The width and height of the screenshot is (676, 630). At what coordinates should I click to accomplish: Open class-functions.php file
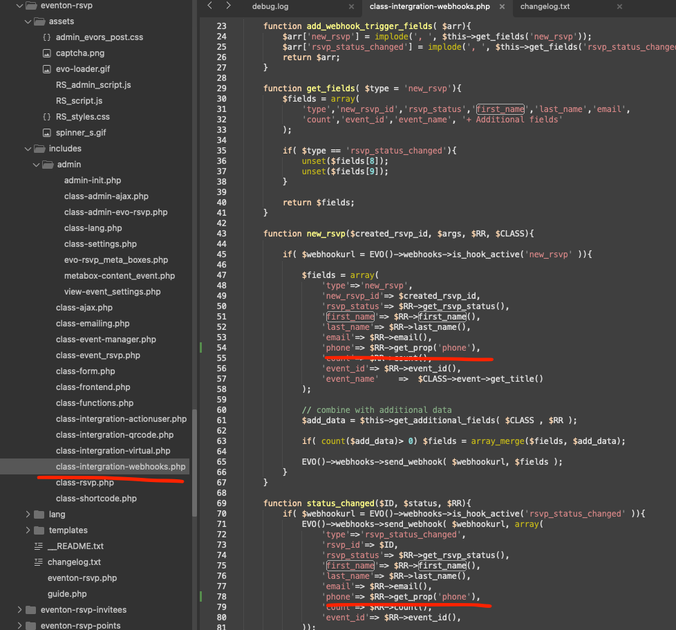coord(95,404)
